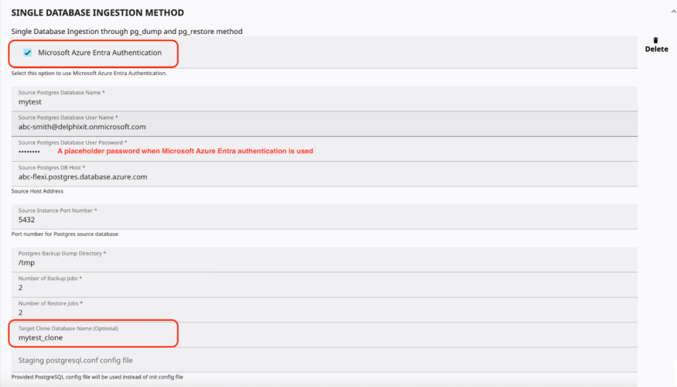Click the Source Postgres Database Name field
This screenshot has width=677, height=387.
[325, 101]
